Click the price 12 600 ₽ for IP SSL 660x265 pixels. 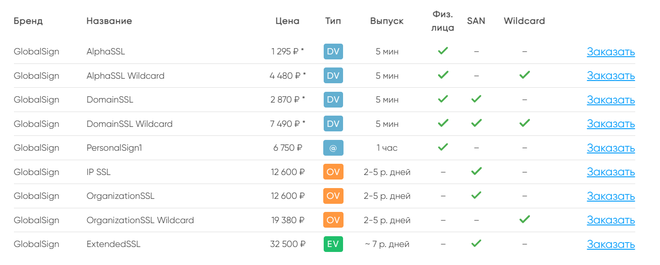tap(287, 172)
